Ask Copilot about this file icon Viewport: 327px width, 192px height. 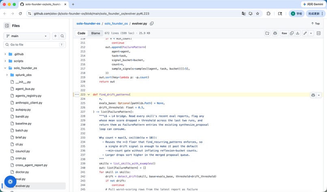point(275,33)
